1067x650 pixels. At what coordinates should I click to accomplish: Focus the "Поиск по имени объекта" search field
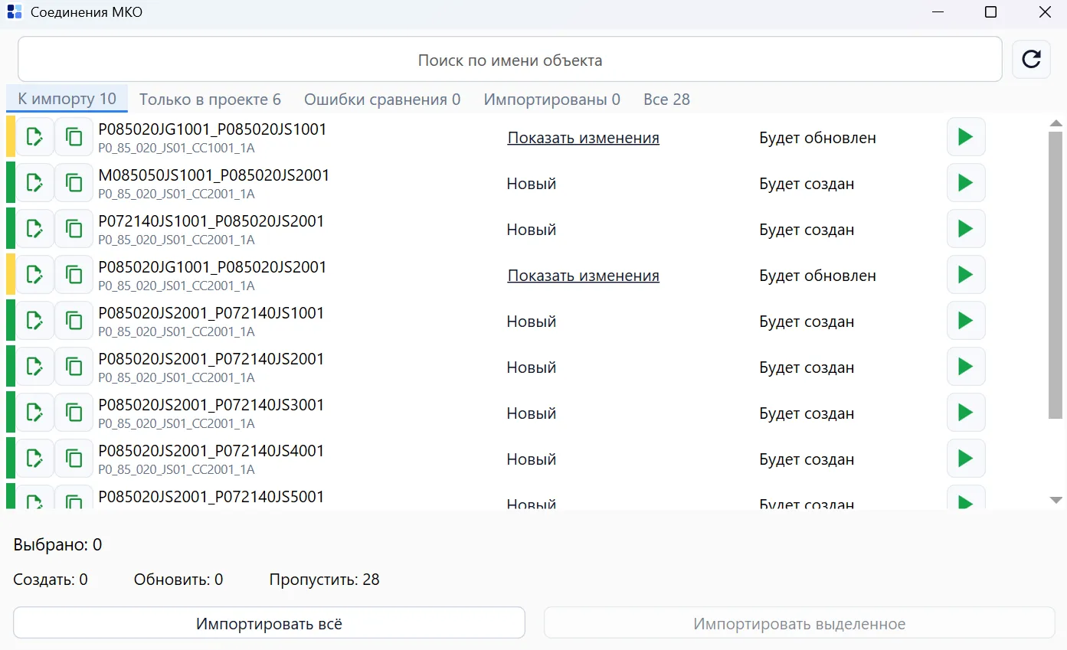(510, 60)
